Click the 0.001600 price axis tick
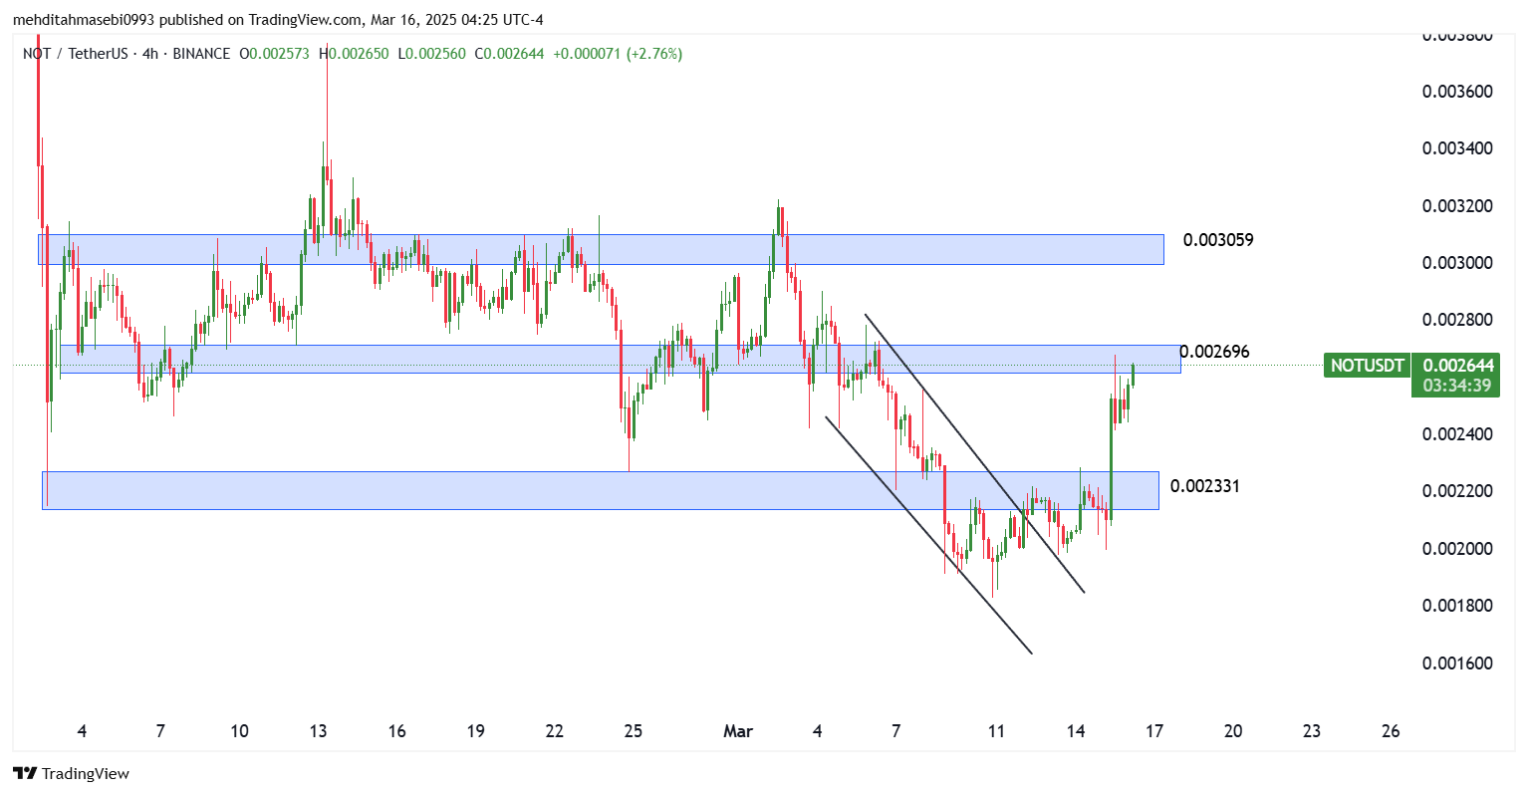This screenshot has width=1528, height=795. tap(1457, 663)
